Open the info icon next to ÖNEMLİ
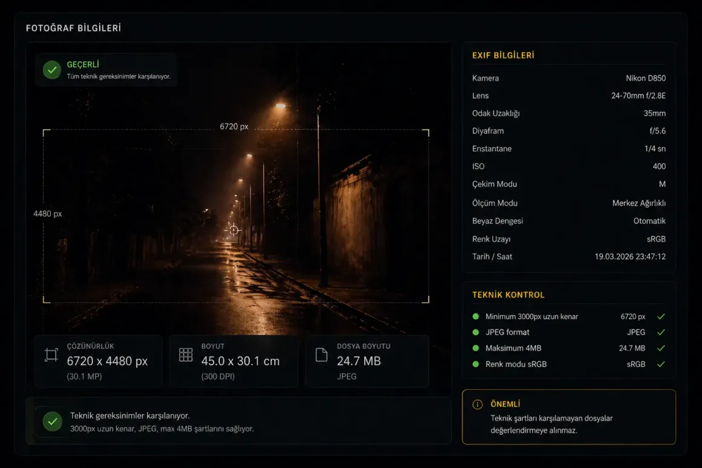 coord(477,404)
